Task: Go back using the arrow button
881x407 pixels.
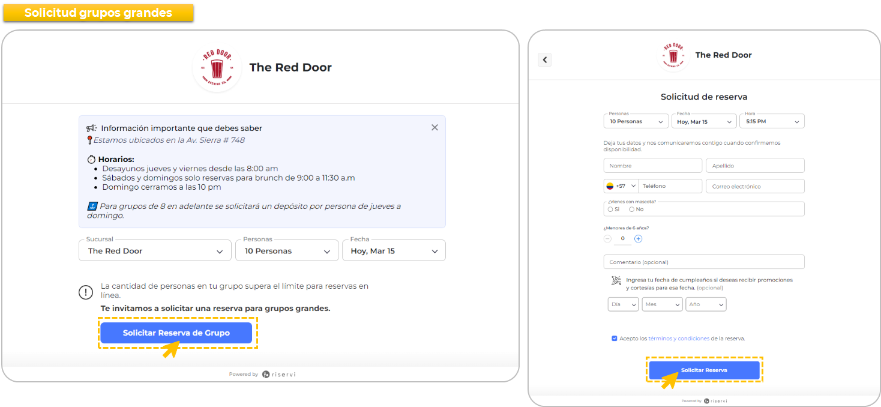Action: pyautogui.click(x=545, y=59)
